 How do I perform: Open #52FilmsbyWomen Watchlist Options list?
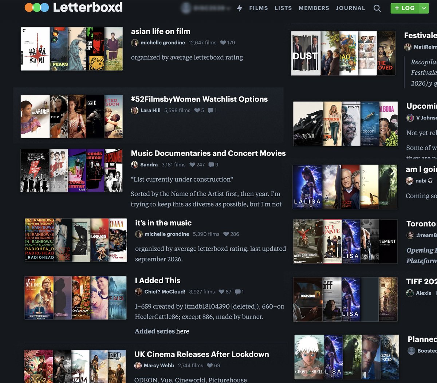199,99
